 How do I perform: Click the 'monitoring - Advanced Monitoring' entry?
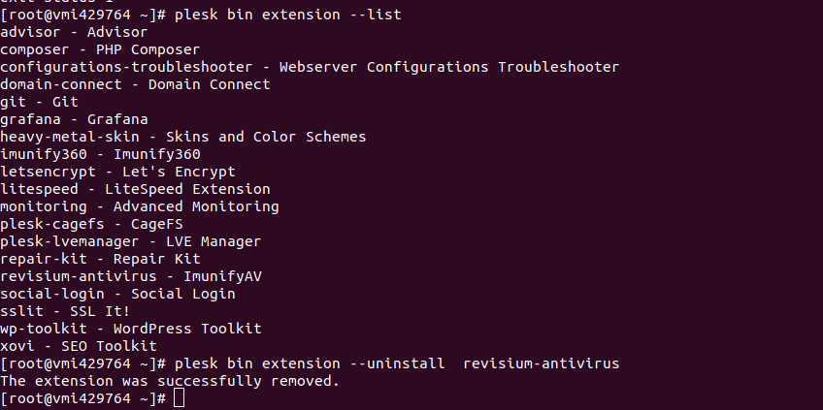139,206
